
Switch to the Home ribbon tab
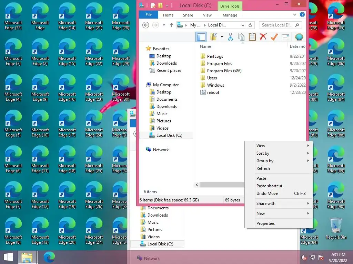pyautogui.click(x=168, y=15)
